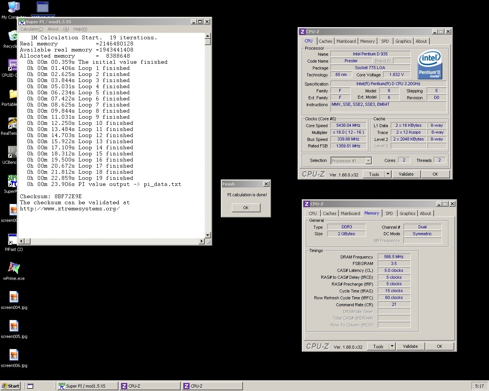Maximize the Super PI window
The image size is (489, 391).
tap(200, 22)
